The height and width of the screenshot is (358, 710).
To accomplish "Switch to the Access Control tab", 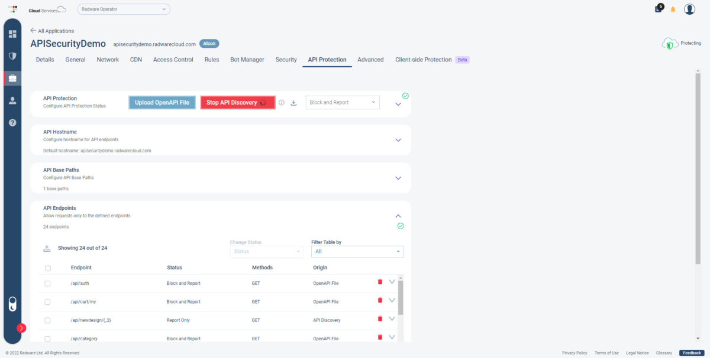I will [173, 60].
